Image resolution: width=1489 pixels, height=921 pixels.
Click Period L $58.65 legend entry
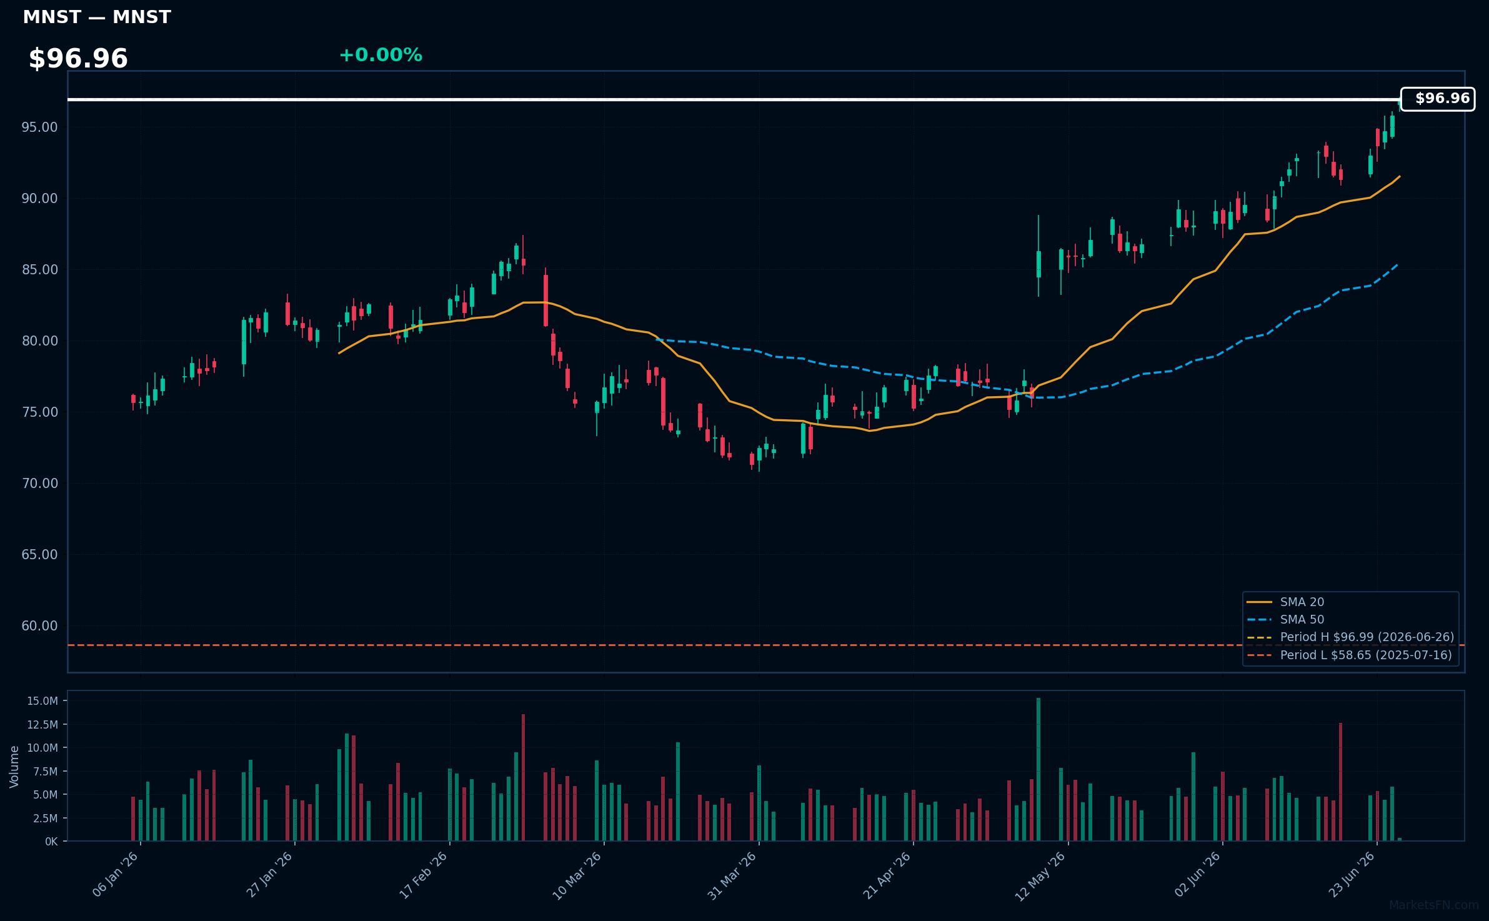[1349, 655]
